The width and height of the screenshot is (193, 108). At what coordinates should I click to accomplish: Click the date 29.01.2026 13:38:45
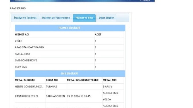[x=79, y=96]
